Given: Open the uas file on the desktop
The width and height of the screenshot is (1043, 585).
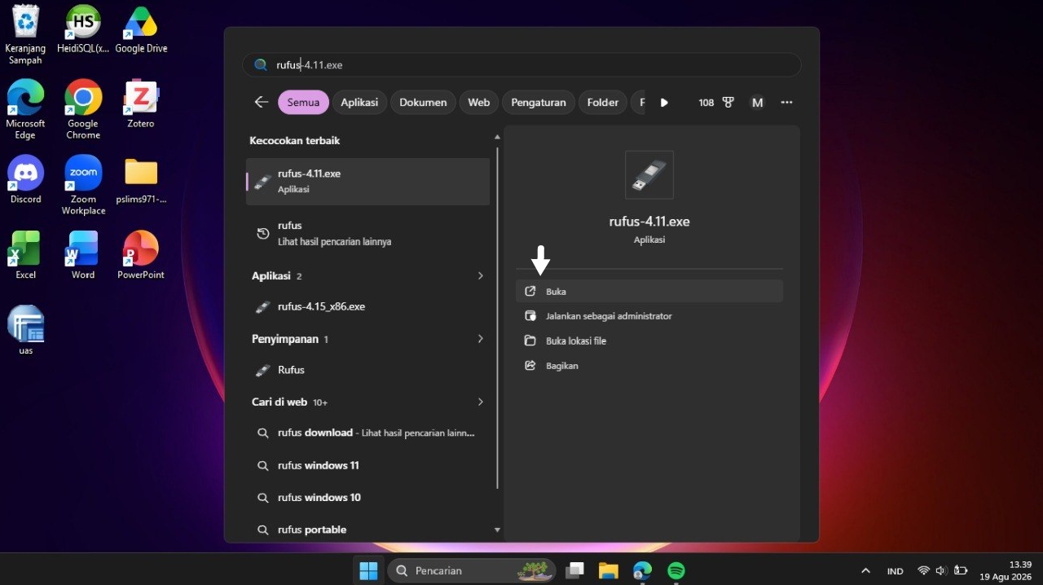Looking at the screenshot, I should [x=26, y=330].
